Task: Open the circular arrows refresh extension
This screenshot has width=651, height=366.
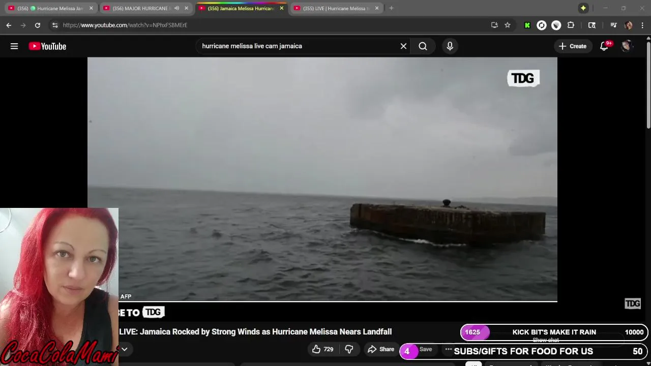Action: 542,25
